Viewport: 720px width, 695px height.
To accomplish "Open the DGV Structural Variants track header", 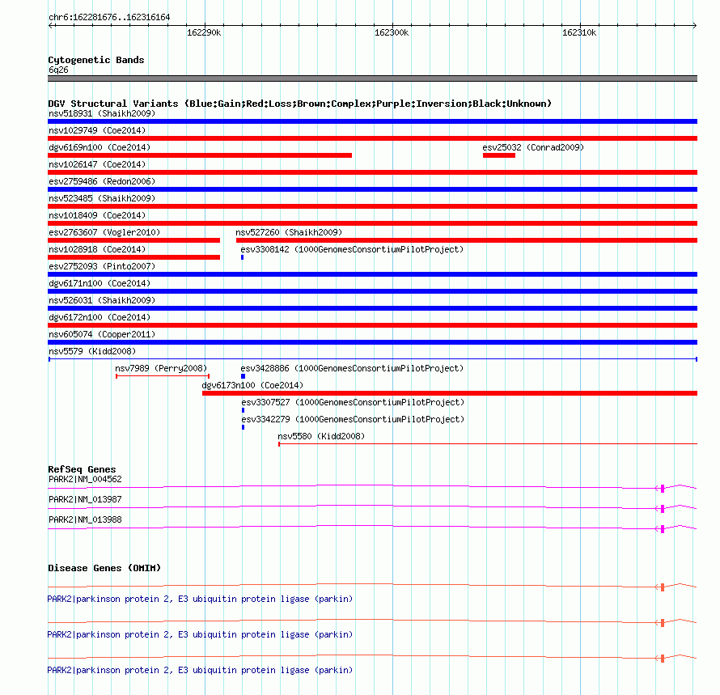I will [299, 104].
